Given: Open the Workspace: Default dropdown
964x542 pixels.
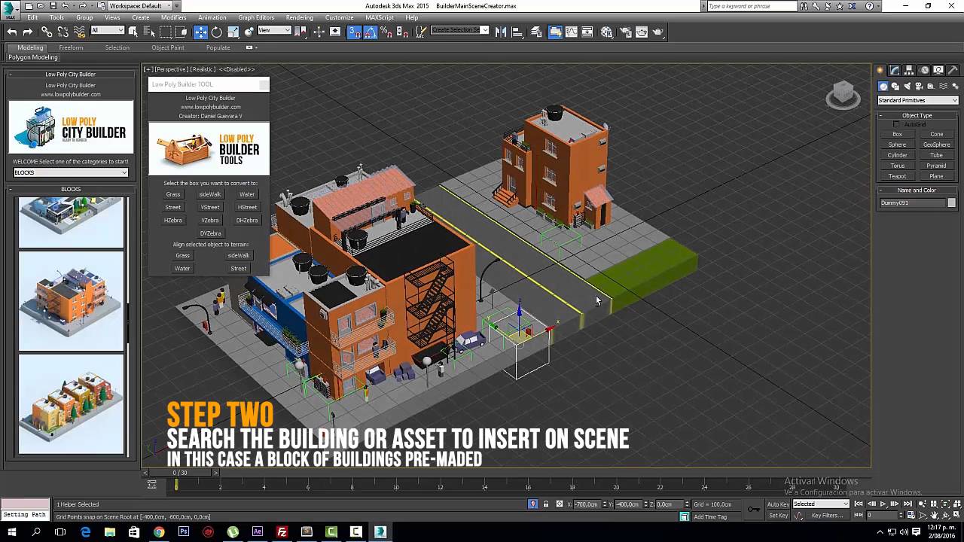Looking at the screenshot, I should [x=139, y=6].
